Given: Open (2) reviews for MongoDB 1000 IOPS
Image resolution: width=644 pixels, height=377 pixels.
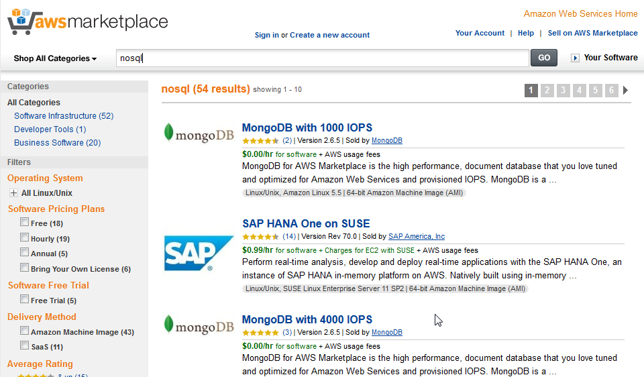Looking at the screenshot, I should pyautogui.click(x=287, y=140).
